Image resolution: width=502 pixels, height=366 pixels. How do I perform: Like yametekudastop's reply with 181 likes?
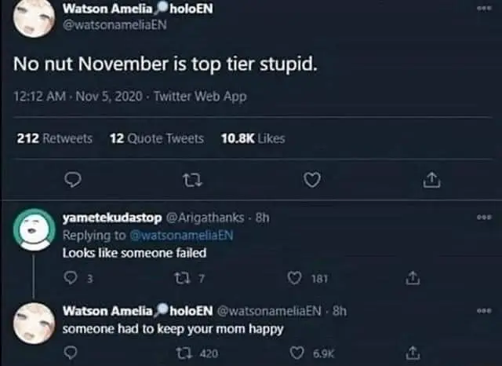coord(296,277)
